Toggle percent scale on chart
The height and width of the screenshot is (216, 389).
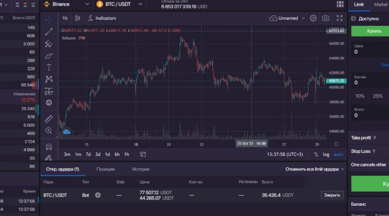tap(316, 154)
